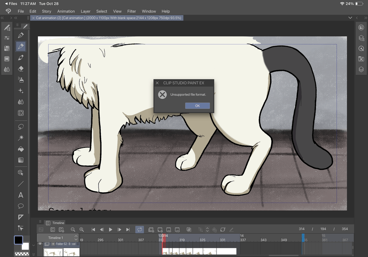Click the blue end frame marker
Image resolution: width=368 pixels, height=257 pixels.
(303, 237)
